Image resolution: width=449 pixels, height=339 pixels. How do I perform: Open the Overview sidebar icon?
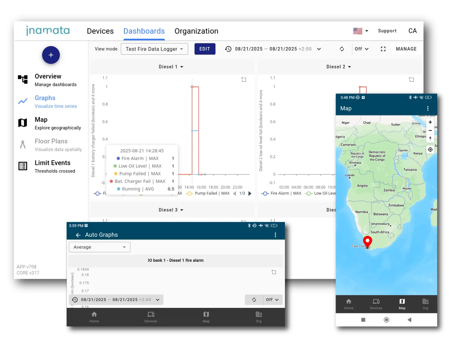pyautogui.click(x=23, y=79)
